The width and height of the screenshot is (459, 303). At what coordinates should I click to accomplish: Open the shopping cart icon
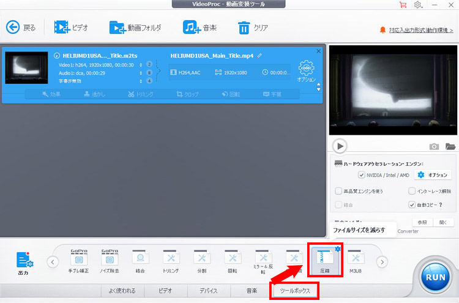click(x=403, y=5)
